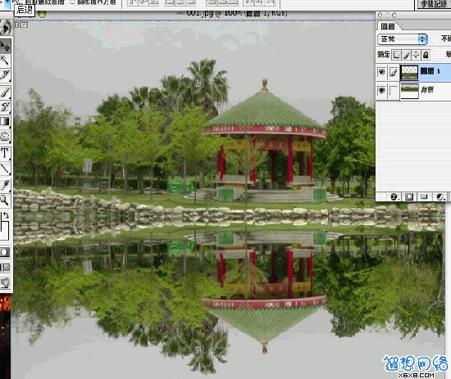Select the Move tool in toolbox

coord(5,46)
